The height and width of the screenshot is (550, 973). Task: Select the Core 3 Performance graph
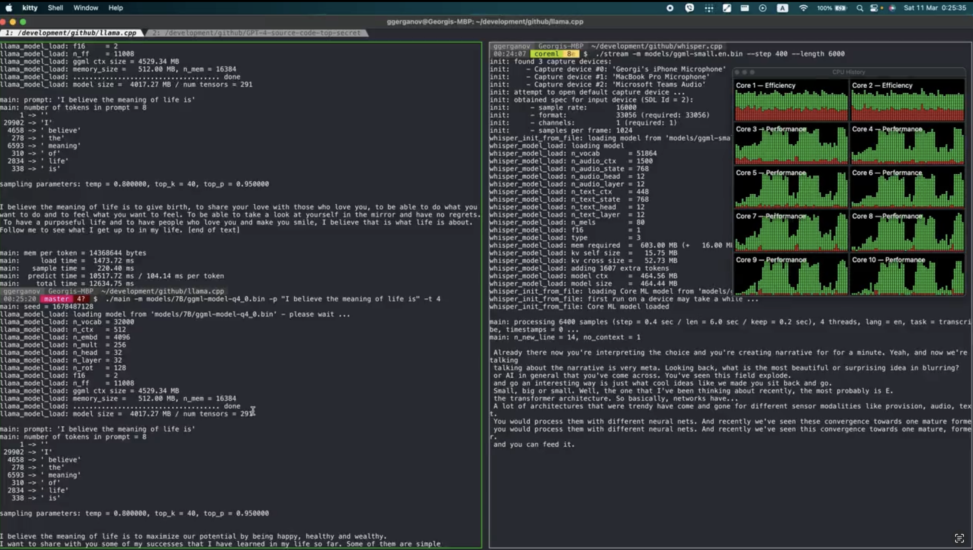(791, 144)
